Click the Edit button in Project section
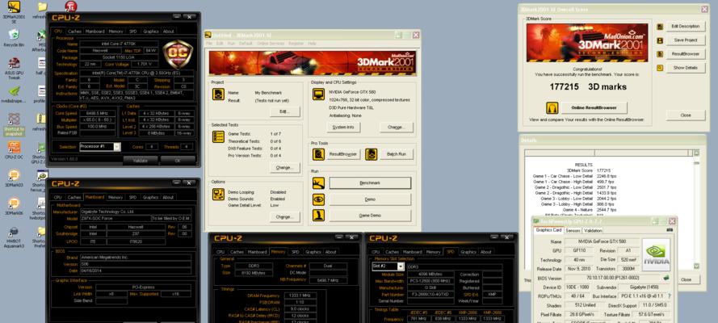This screenshot has width=718, height=323. coord(285,111)
